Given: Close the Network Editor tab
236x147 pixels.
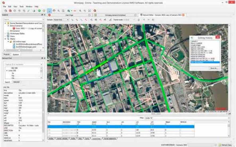Looking at the screenshot, I should [183, 15].
